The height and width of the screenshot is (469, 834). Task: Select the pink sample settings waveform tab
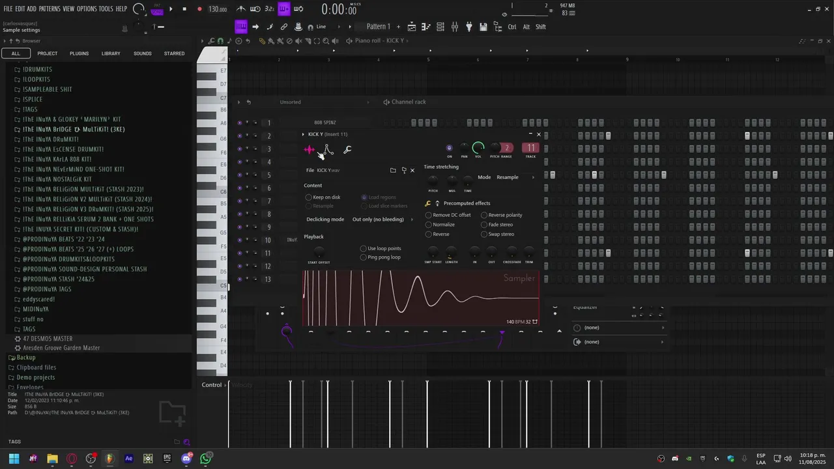(309, 150)
